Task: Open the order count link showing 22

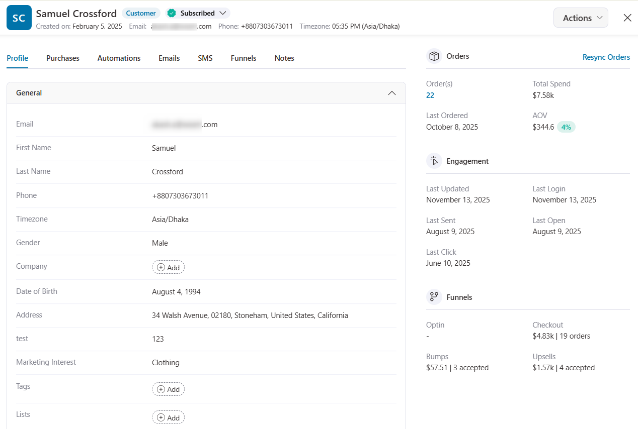Action: 430,95
